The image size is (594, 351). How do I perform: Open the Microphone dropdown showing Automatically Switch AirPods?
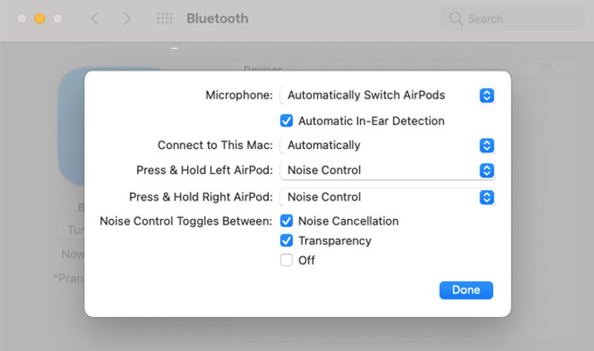point(387,96)
